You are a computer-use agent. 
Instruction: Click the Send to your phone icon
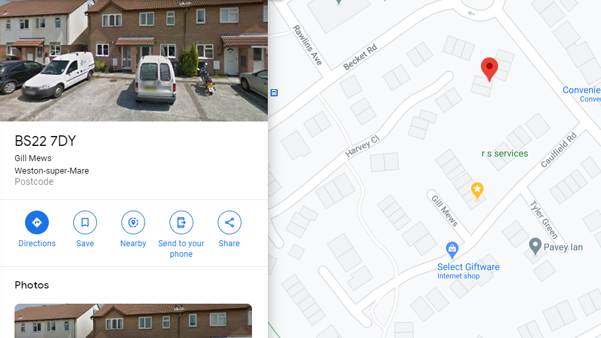(181, 222)
